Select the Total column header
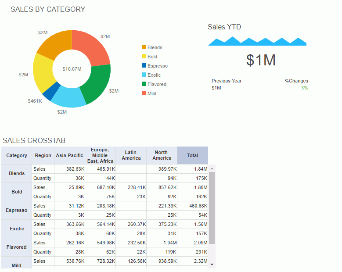Image resolution: width=342 pixels, height=272 pixels. pyautogui.click(x=192, y=155)
